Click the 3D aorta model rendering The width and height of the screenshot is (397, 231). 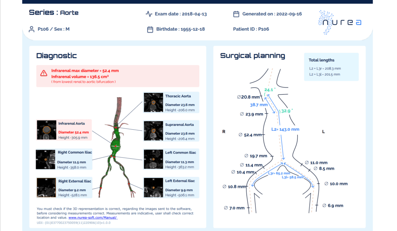[x=116, y=148]
